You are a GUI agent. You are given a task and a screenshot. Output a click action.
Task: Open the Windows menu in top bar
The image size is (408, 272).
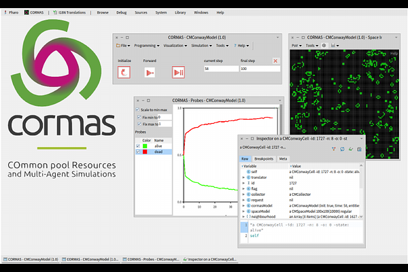coord(201,12)
